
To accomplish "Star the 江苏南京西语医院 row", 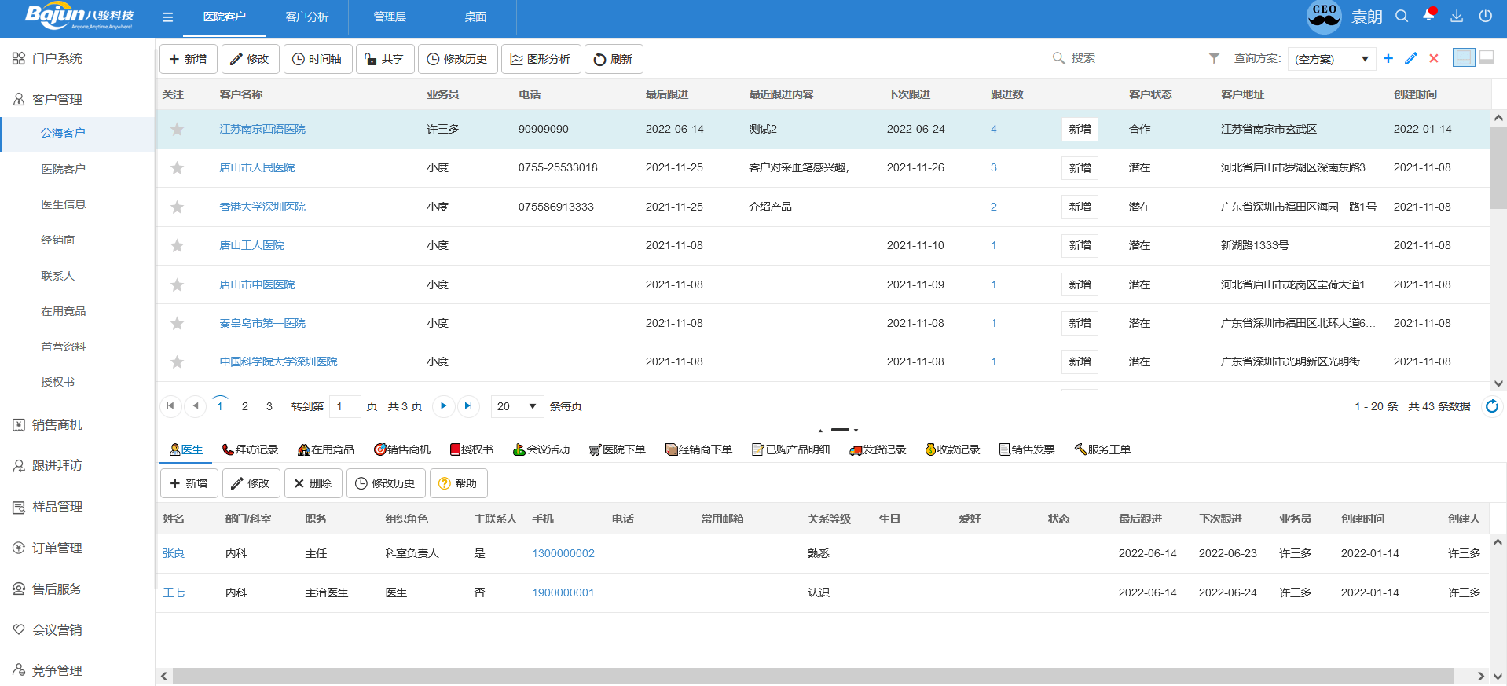I will [x=178, y=130].
